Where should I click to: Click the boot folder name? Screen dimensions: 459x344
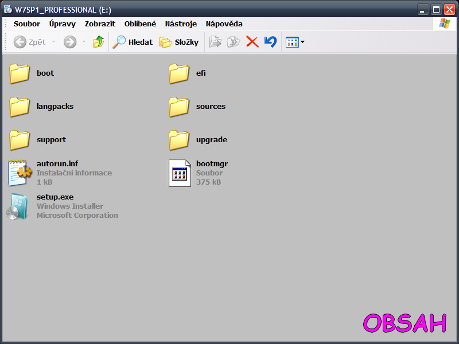[x=45, y=73]
